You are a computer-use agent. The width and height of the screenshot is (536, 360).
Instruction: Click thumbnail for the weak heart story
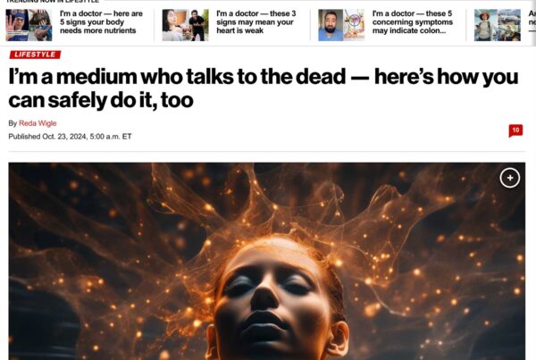tap(185, 25)
